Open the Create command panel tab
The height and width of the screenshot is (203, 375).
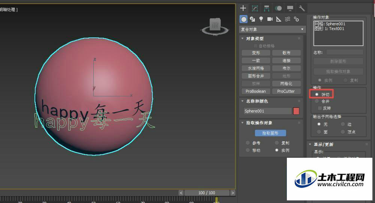pyautogui.click(x=243, y=8)
